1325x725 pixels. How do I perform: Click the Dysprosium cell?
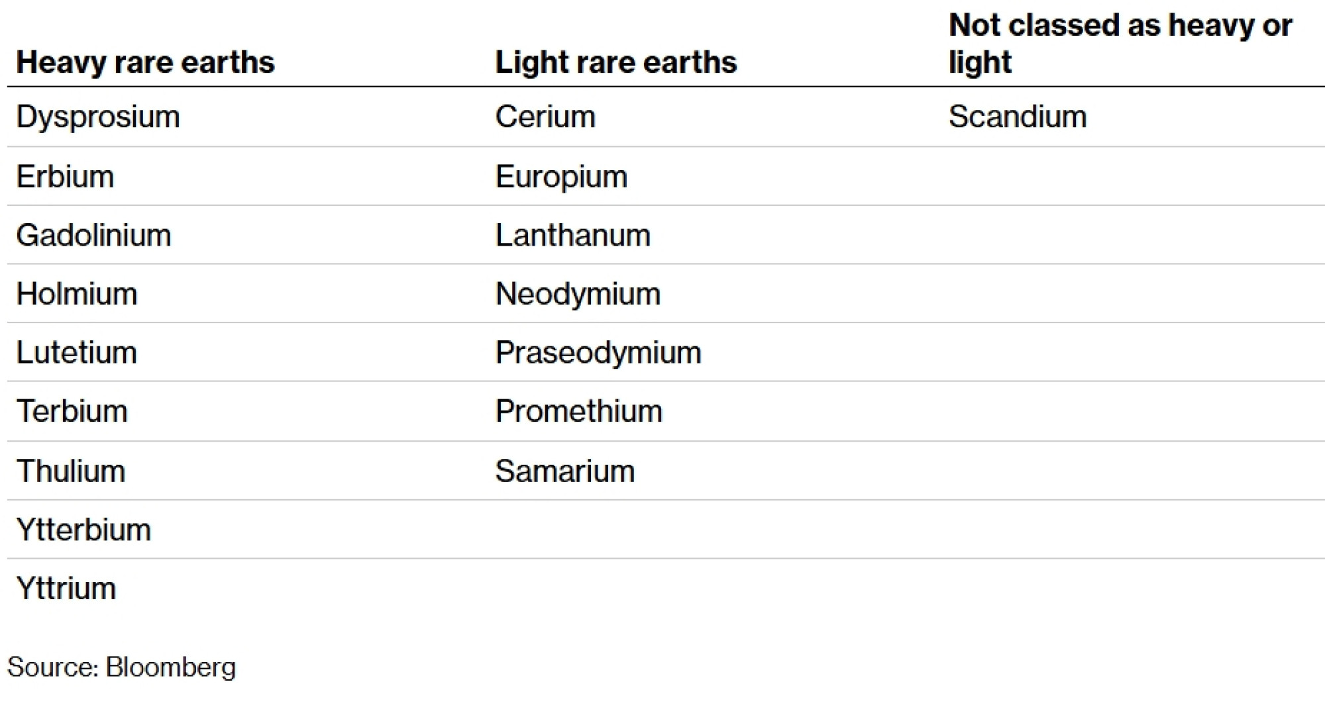(98, 117)
